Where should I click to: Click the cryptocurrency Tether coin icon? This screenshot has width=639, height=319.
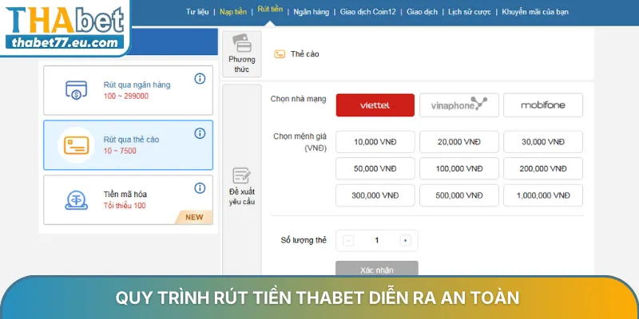tap(76, 200)
